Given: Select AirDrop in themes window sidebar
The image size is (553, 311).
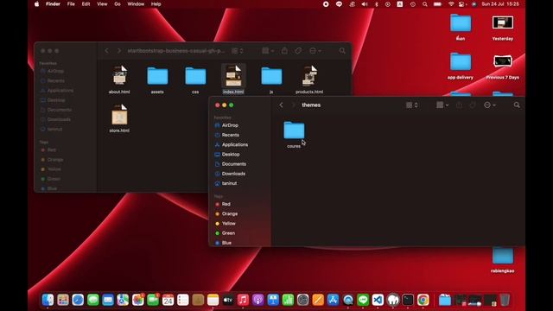Looking at the screenshot, I should pyautogui.click(x=230, y=125).
